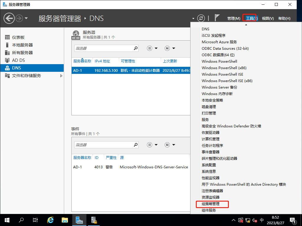The height and width of the screenshot is (226, 302).
Task: Launch Windows PowerShell ISE
Action: (222, 74)
